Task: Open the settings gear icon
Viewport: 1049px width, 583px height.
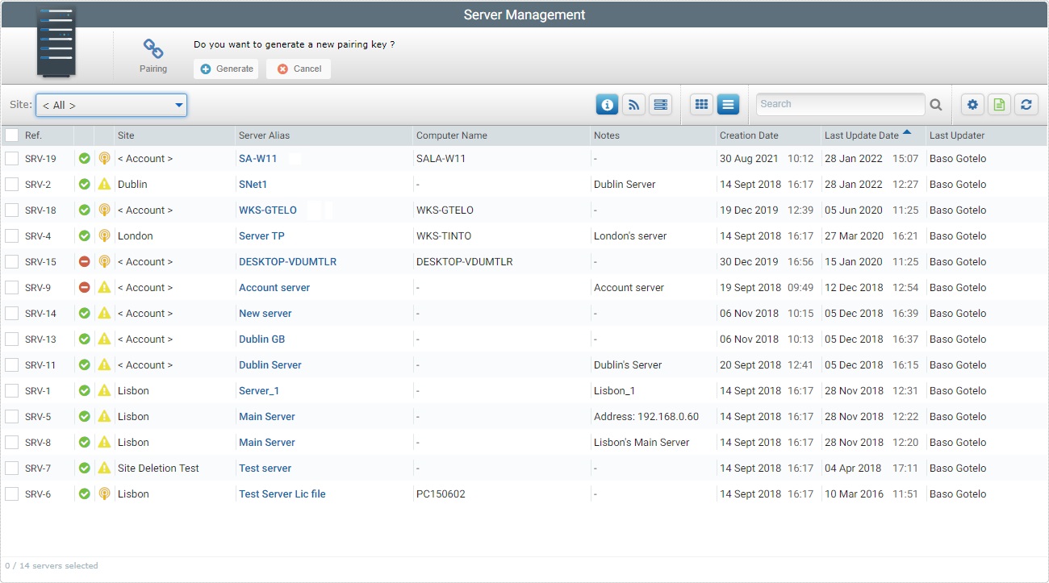Action: (x=972, y=104)
